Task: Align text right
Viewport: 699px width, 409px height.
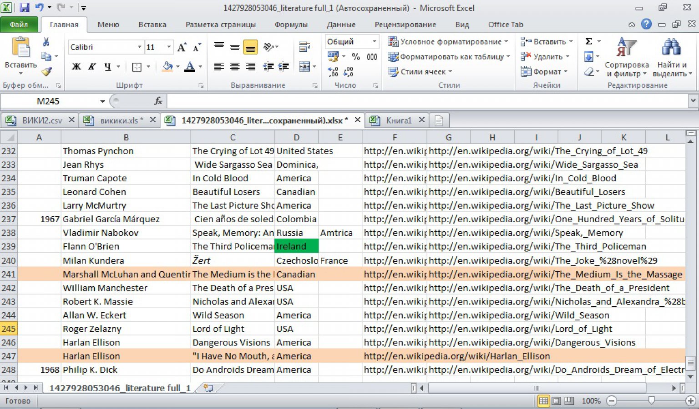Action: [x=250, y=67]
